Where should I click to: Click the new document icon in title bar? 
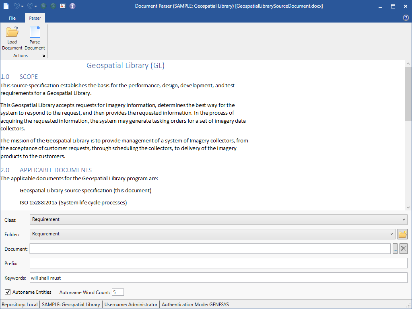(6, 6)
